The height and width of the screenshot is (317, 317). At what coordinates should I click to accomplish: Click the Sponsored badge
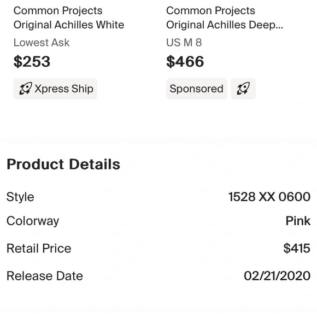[x=197, y=89]
